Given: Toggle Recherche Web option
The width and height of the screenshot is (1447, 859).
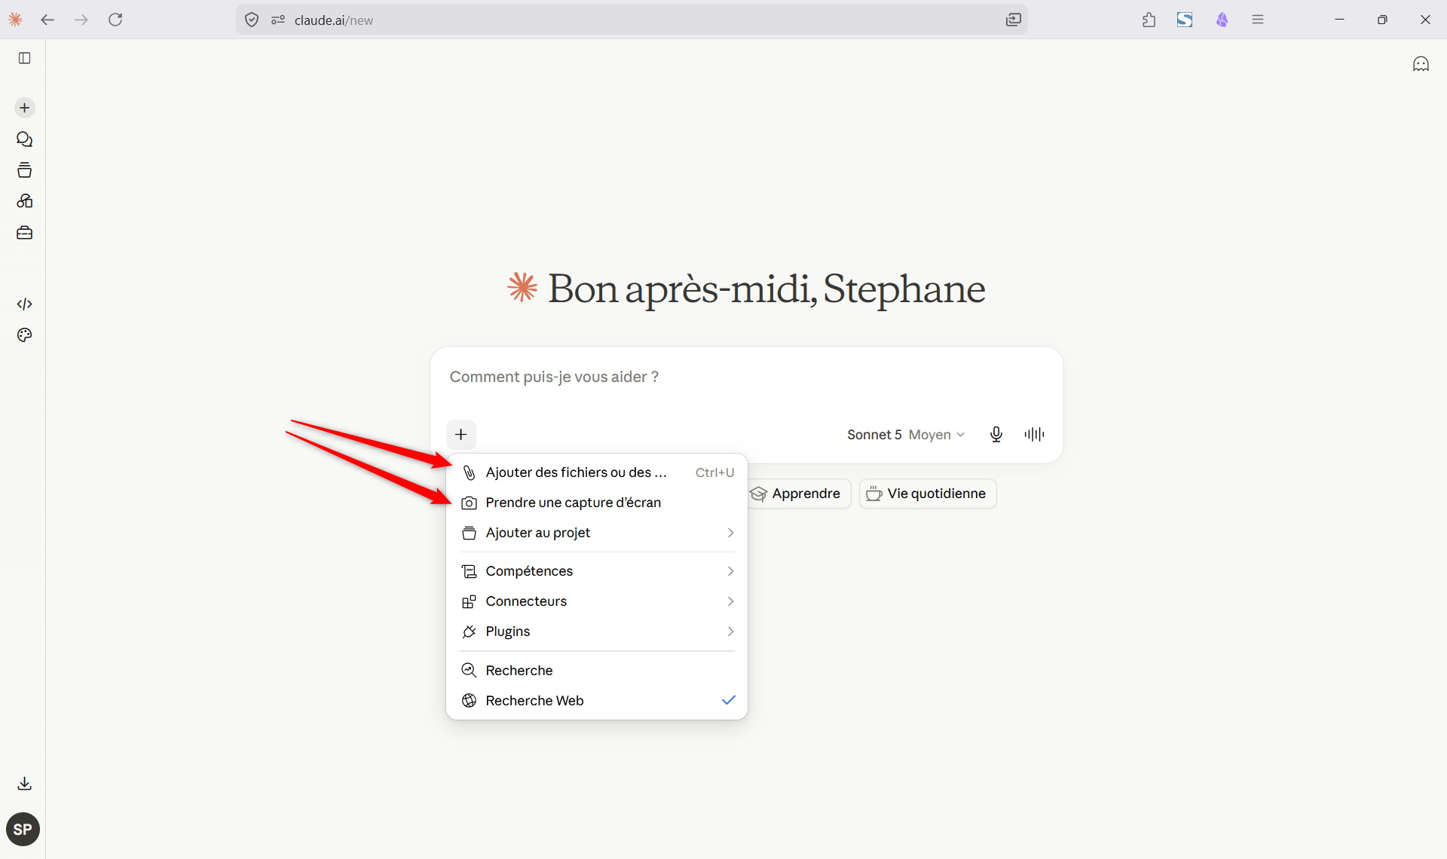Looking at the screenshot, I should [x=597, y=701].
